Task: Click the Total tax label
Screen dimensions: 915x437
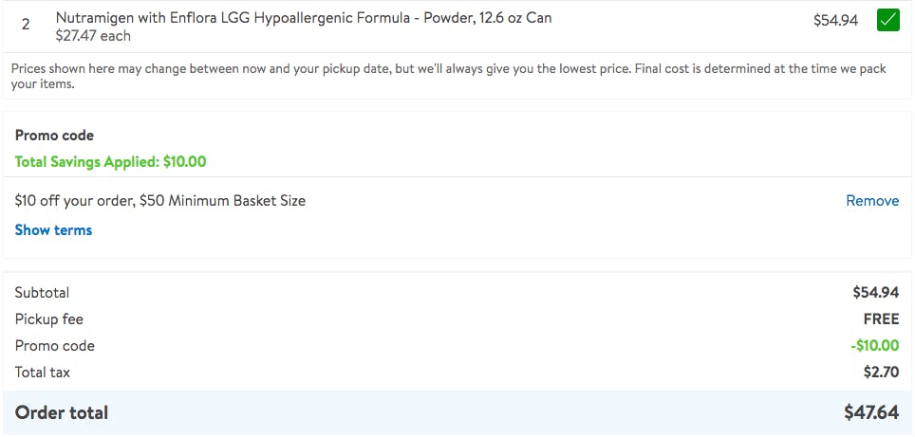Action: (43, 373)
